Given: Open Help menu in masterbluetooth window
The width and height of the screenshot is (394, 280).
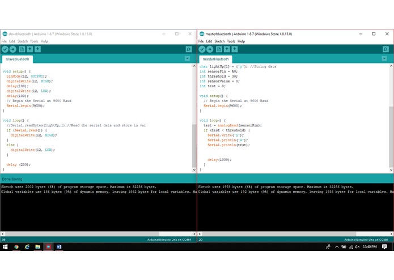Looking at the screenshot, I should click(x=242, y=41).
